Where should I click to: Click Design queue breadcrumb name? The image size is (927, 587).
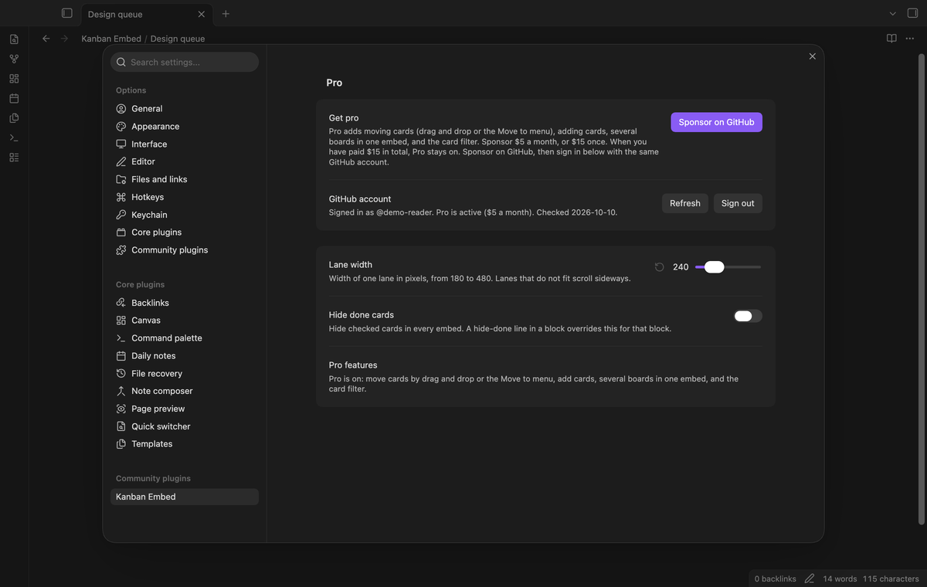[178, 39]
